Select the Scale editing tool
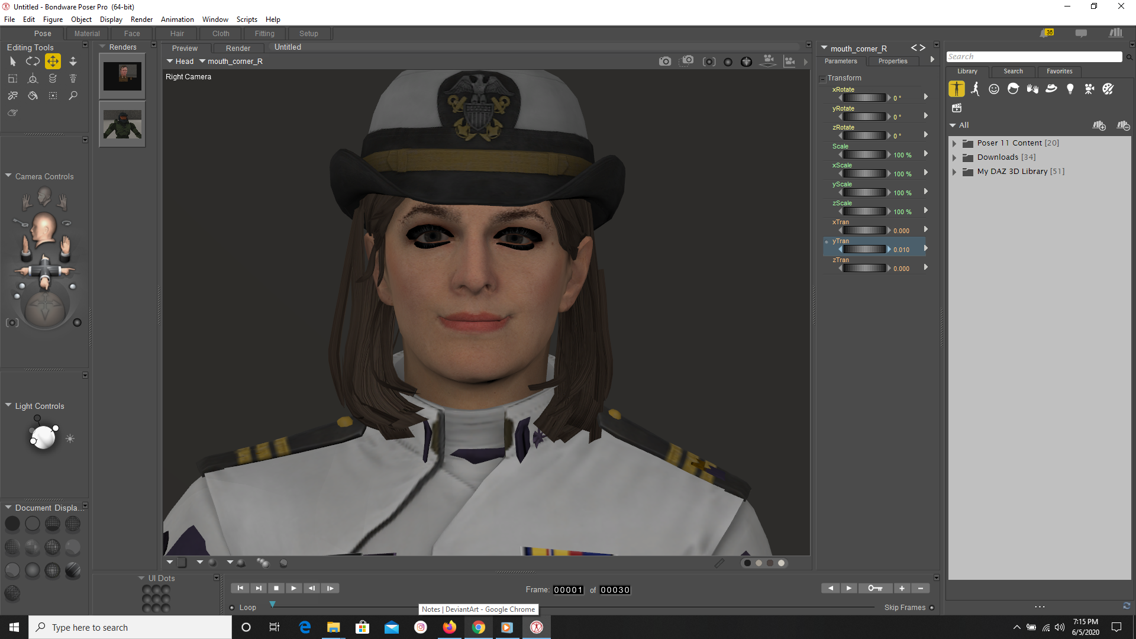Screen dimensions: 1136x639 coord(12,78)
